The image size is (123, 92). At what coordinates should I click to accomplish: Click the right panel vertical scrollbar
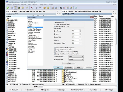[x=116, y=50]
